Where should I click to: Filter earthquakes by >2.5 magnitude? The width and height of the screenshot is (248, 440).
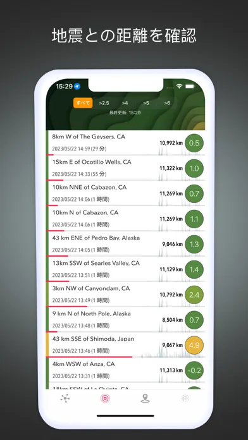click(104, 103)
